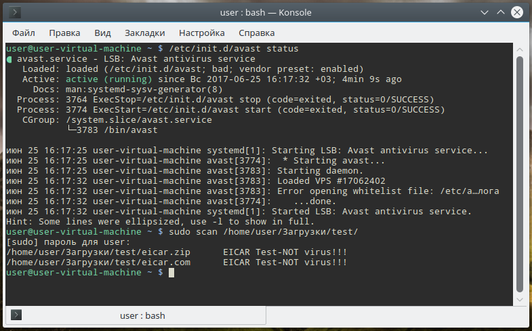The image size is (532, 331).
Task: Click the scrollbar down arrow
Action: 520,299
